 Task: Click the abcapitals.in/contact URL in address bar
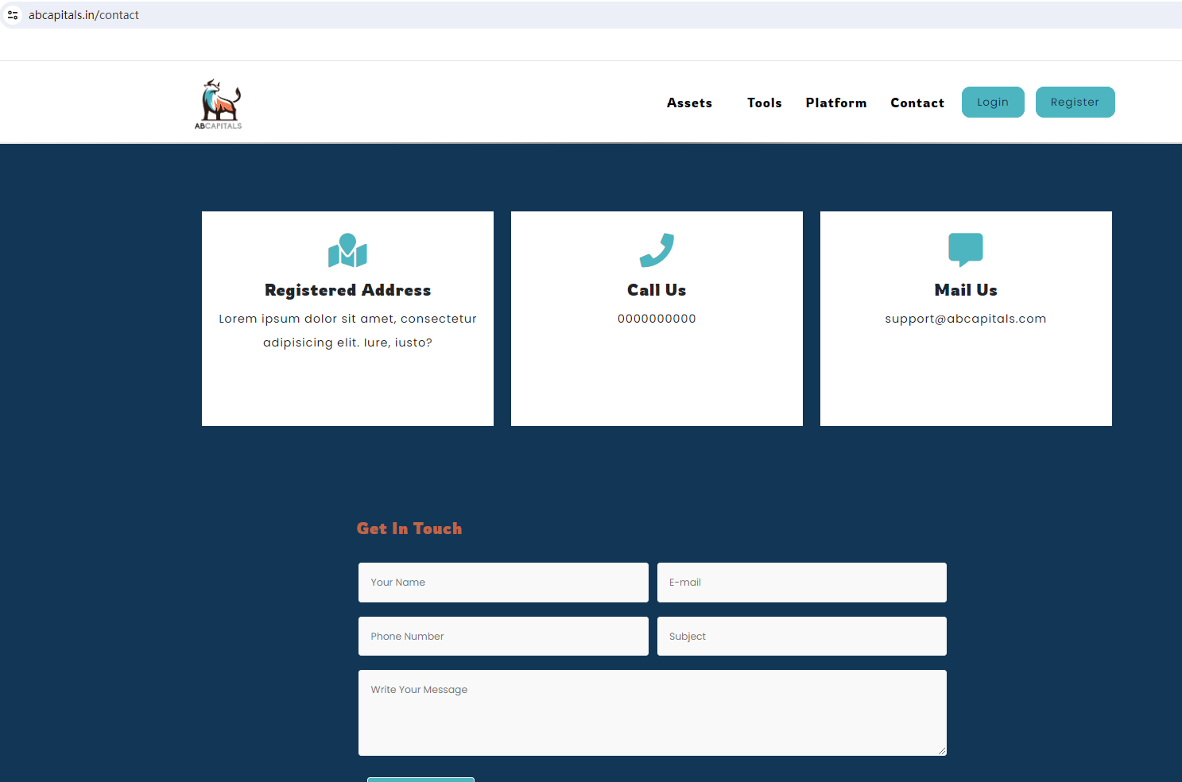click(x=83, y=15)
